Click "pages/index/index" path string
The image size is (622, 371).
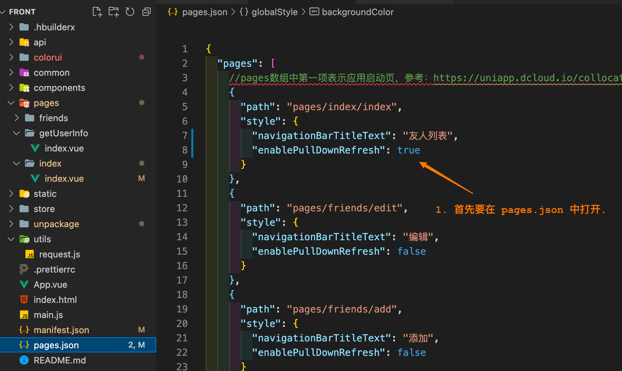tap(342, 107)
